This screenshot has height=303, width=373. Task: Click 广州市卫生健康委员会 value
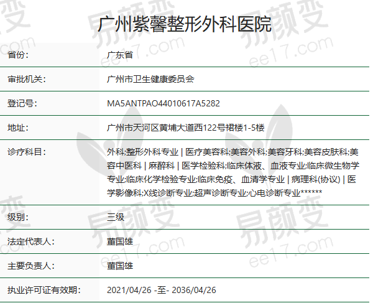coord(150,79)
